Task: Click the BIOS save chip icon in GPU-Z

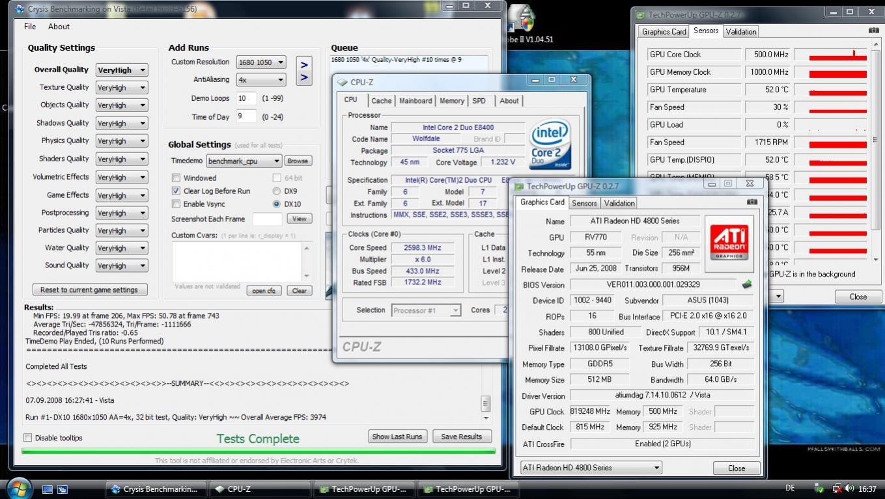Action: coord(747,284)
